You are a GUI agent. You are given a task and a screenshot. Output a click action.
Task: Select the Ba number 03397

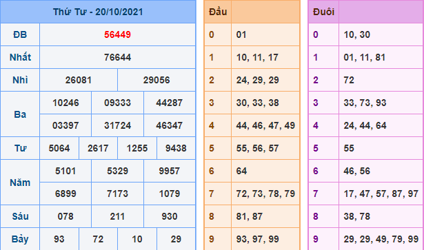(65, 125)
